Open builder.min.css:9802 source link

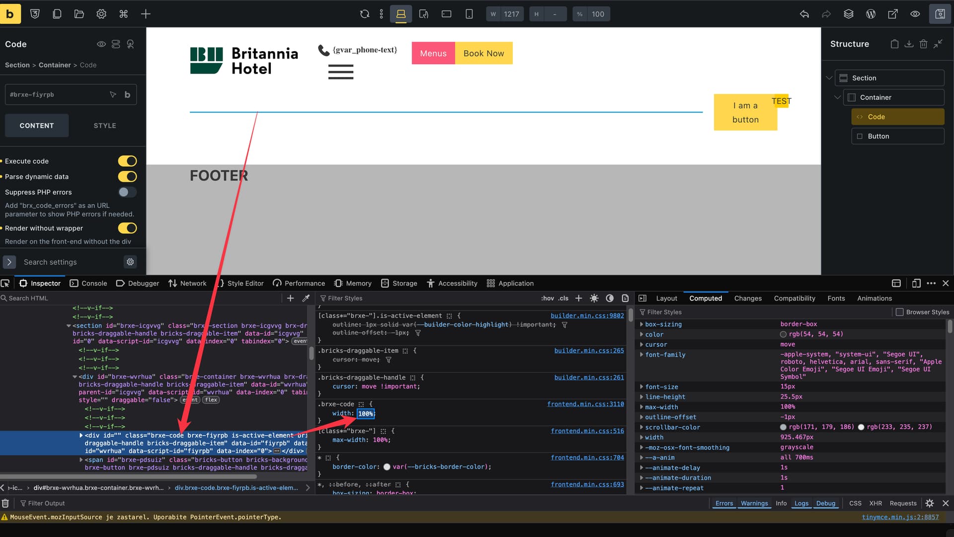tap(587, 315)
